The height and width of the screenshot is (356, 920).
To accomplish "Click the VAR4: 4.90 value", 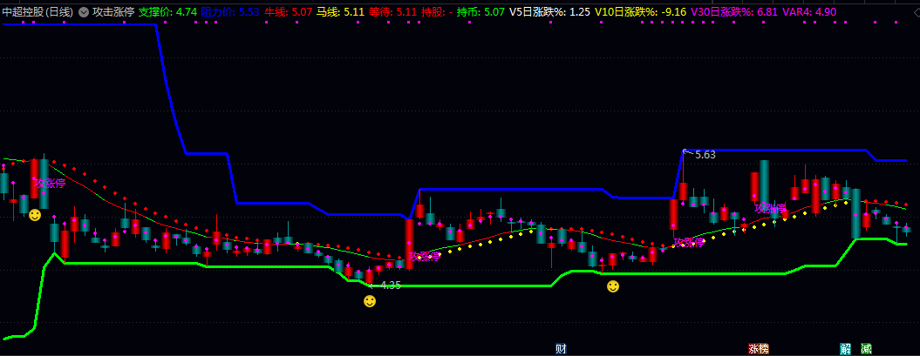I will [809, 12].
